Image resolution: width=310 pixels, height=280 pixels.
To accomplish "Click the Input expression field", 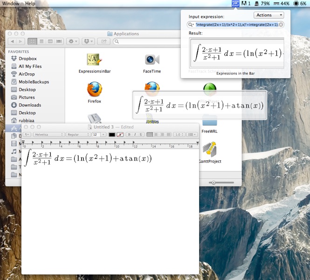I will (235, 25).
